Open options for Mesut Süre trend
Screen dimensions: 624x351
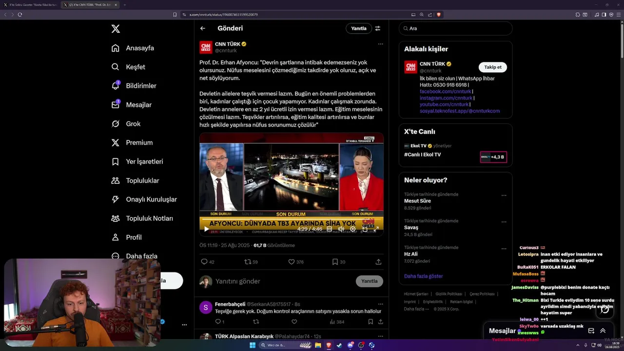504,195
